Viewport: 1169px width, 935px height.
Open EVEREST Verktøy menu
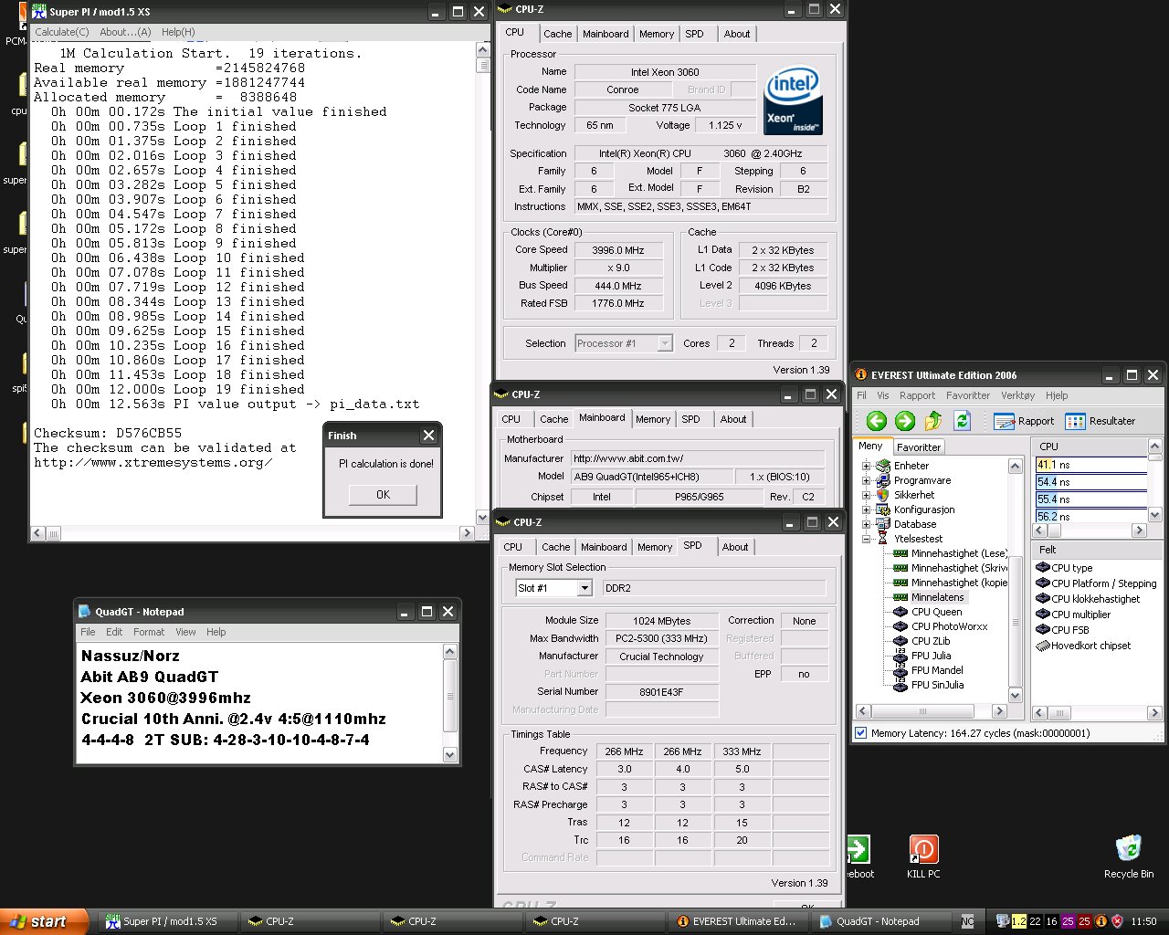(x=1017, y=395)
